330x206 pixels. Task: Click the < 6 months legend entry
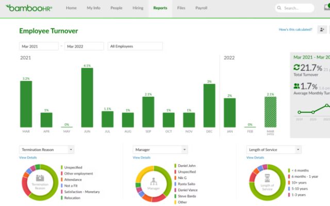pos(299,170)
